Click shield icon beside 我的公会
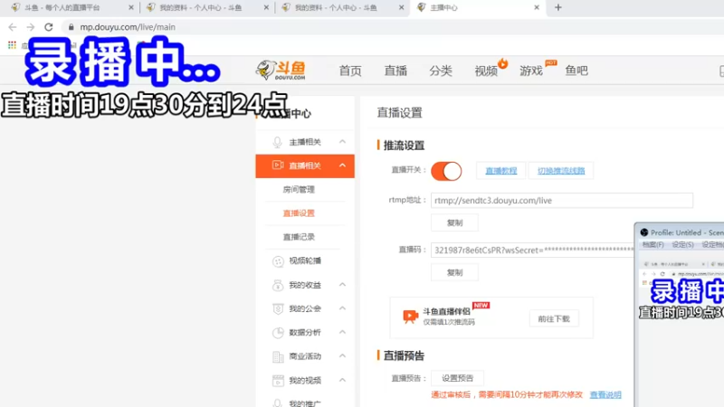This screenshot has height=407, width=724. [278, 308]
